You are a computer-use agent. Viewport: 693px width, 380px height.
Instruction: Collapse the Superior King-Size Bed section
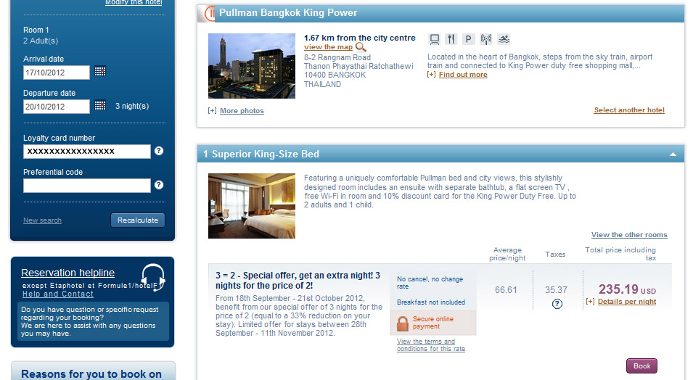[673, 154]
